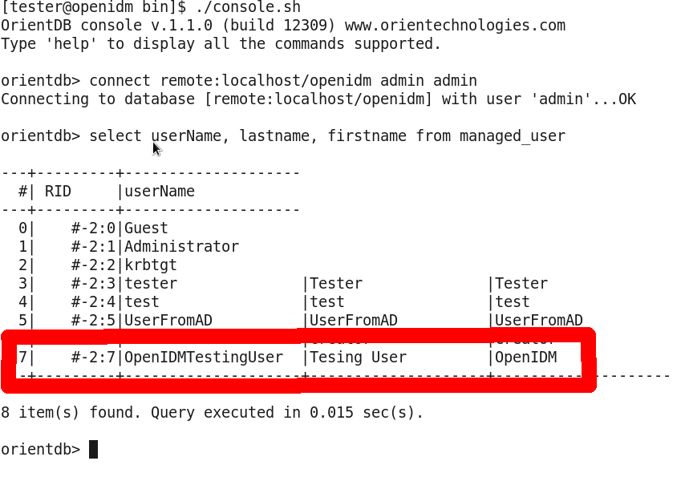
Task: Click the blinking cursor at orientdb prompt
Action: pos(93,449)
